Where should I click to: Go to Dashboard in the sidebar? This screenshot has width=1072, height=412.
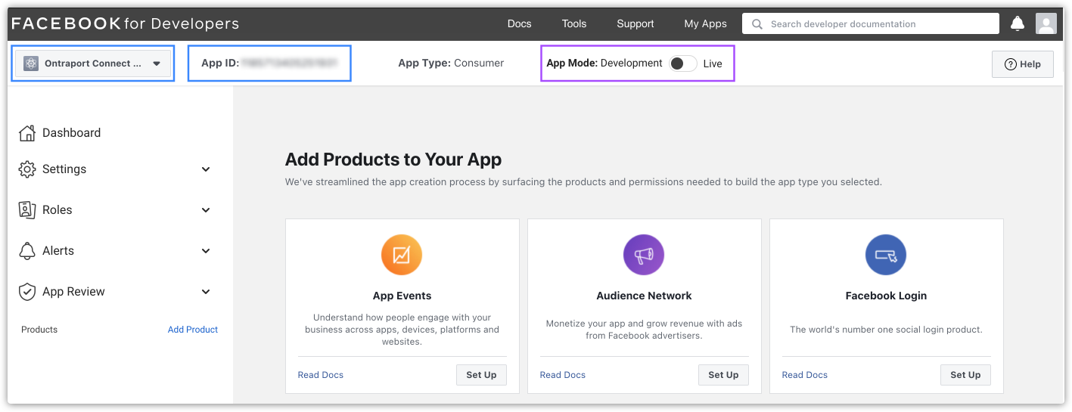tap(71, 133)
